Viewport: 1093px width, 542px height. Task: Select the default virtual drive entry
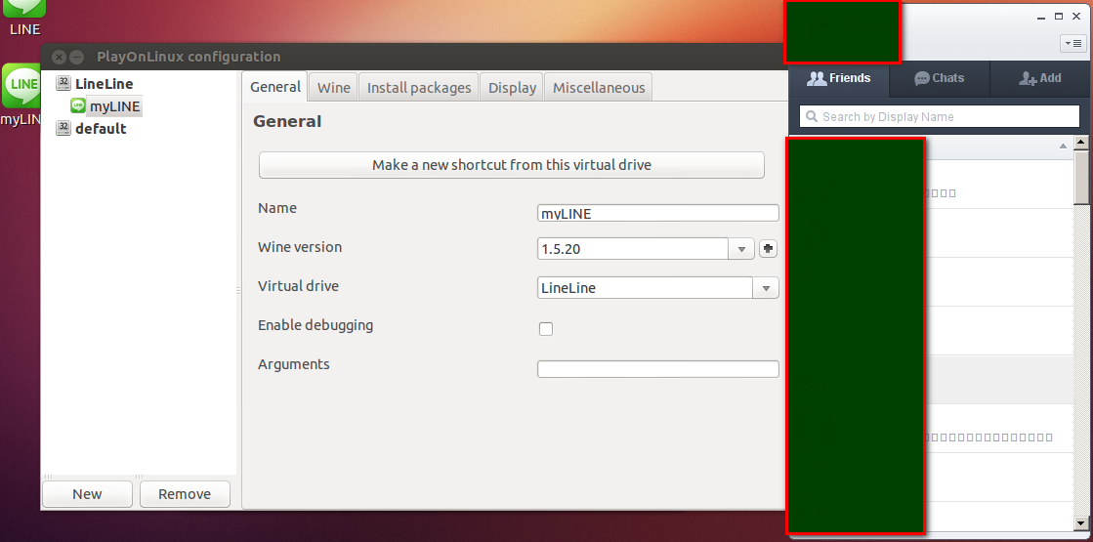(101, 128)
